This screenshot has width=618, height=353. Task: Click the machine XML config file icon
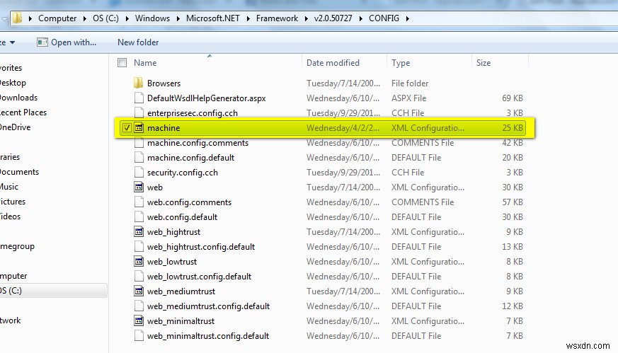click(x=139, y=127)
